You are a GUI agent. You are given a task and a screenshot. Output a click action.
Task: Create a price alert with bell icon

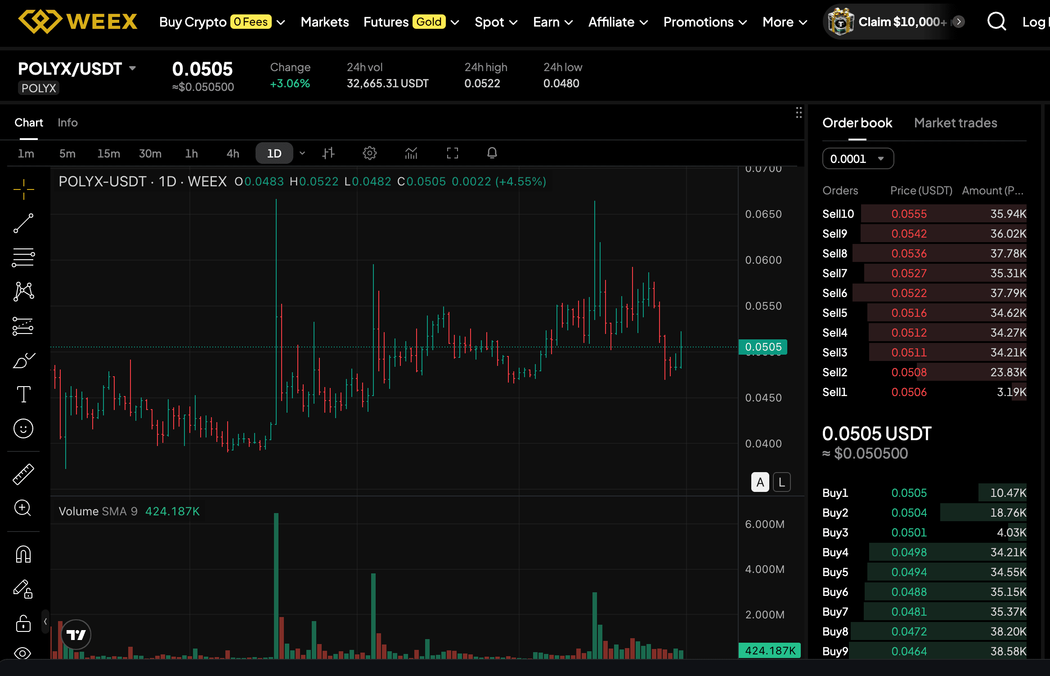(492, 153)
